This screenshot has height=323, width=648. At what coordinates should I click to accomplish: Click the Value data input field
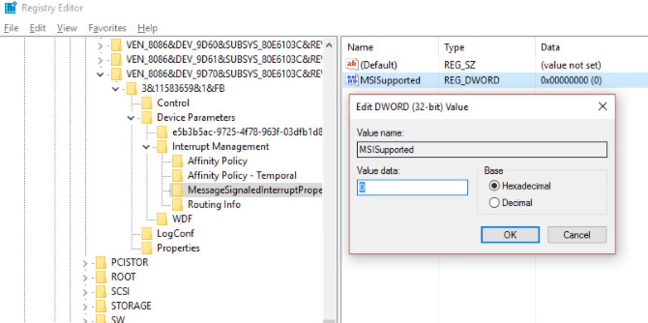(x=412, y=187)
